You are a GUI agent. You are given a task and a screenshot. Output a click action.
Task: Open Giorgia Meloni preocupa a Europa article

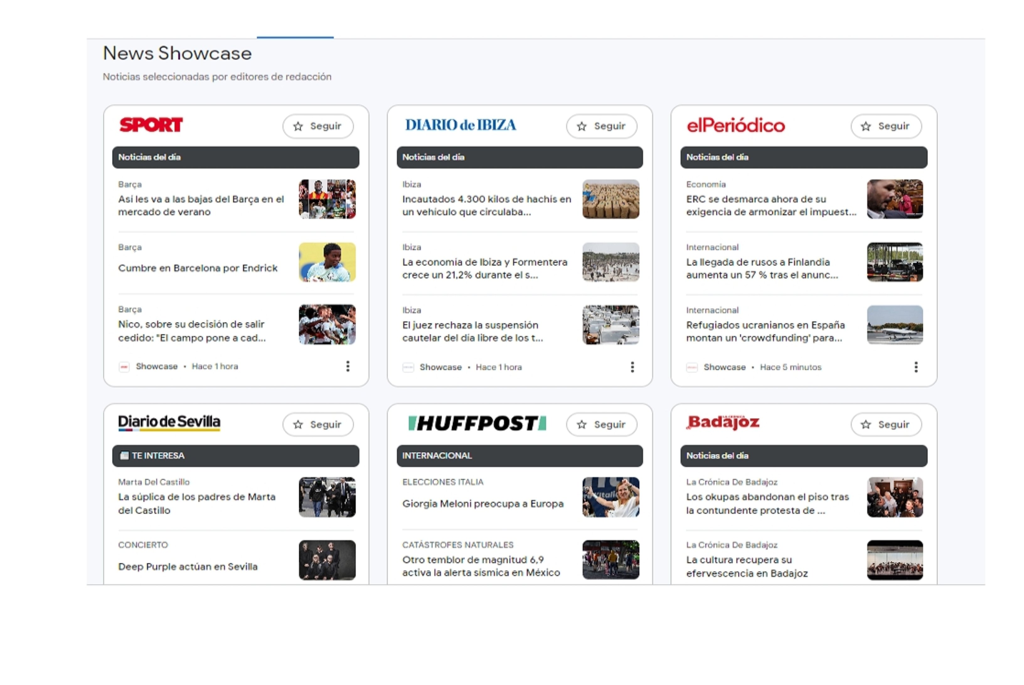pos(483,504)
